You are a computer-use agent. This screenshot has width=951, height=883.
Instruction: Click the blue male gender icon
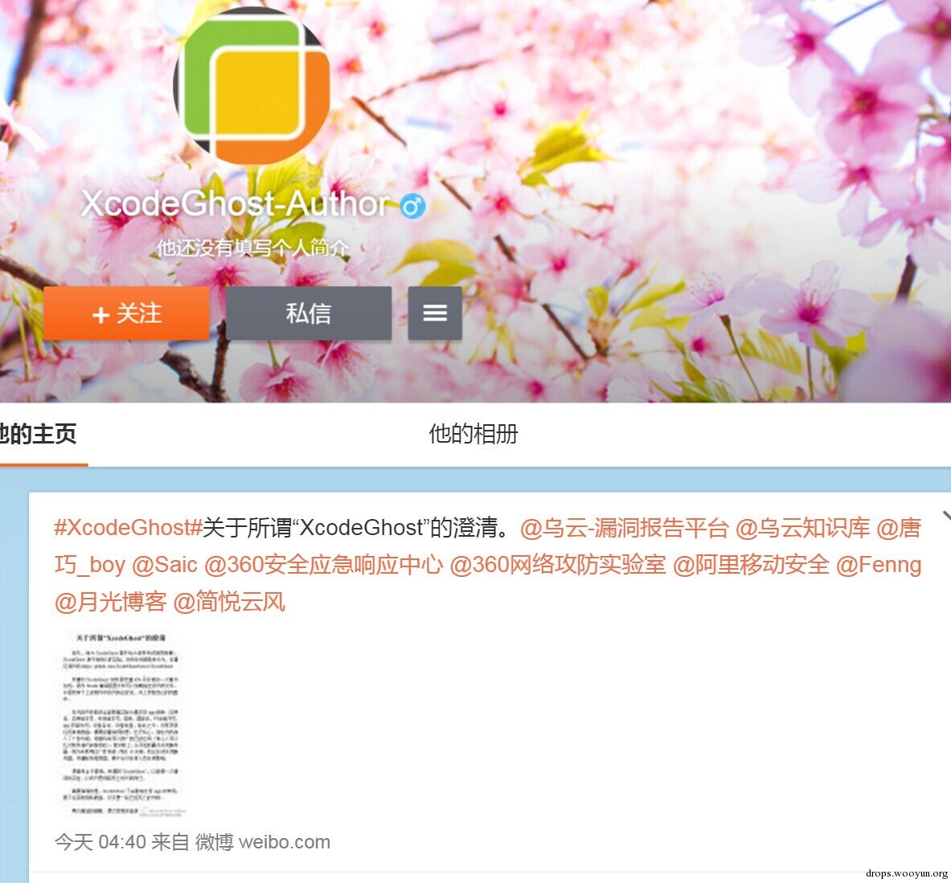[x=413, y=206]
